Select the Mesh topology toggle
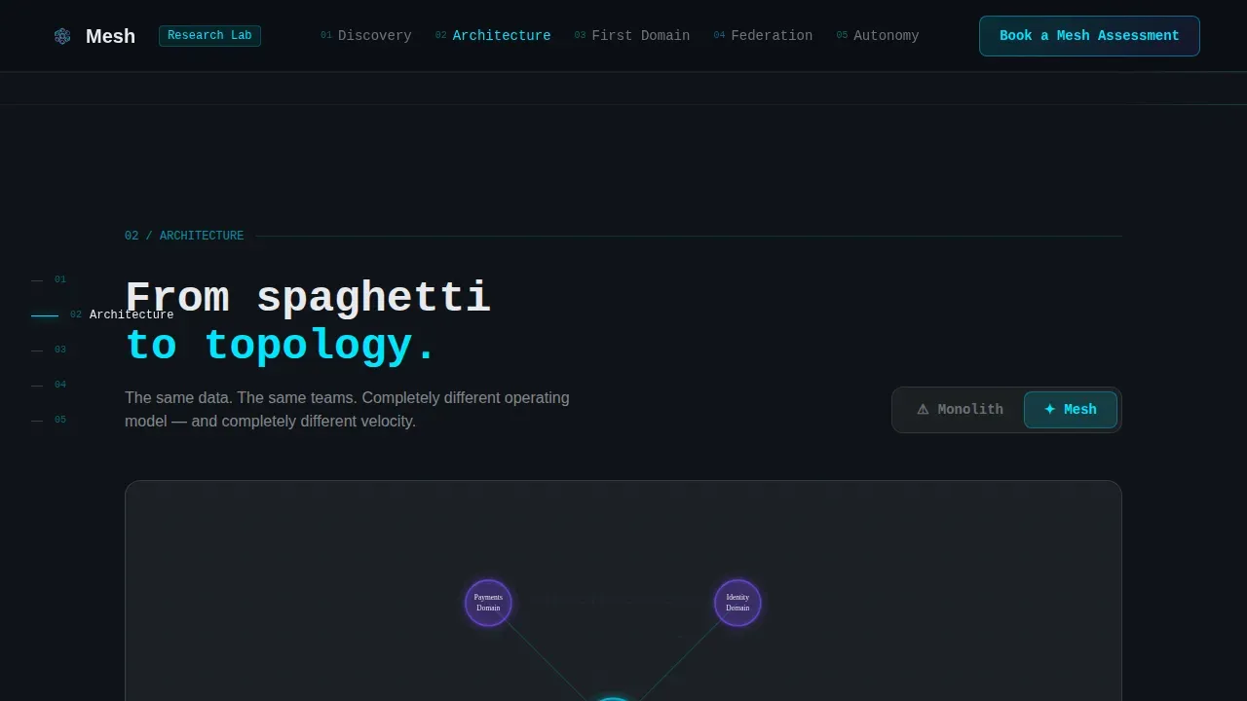This screenshot has height=701, width=1247. click(x=1071, y=410)
